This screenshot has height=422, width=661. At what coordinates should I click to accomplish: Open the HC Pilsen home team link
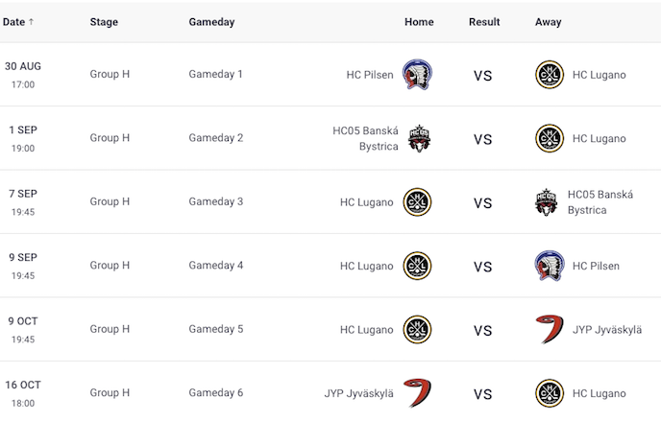point(370,75)
